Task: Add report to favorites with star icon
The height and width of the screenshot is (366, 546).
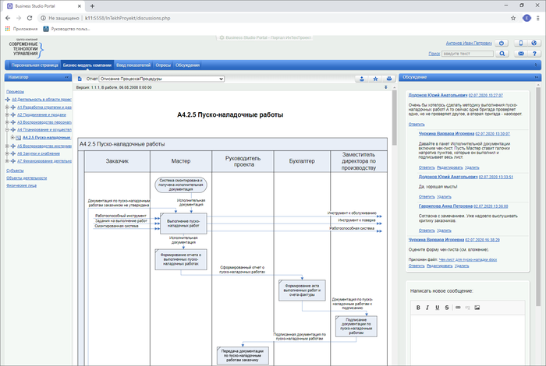Action: pos(375,79)
